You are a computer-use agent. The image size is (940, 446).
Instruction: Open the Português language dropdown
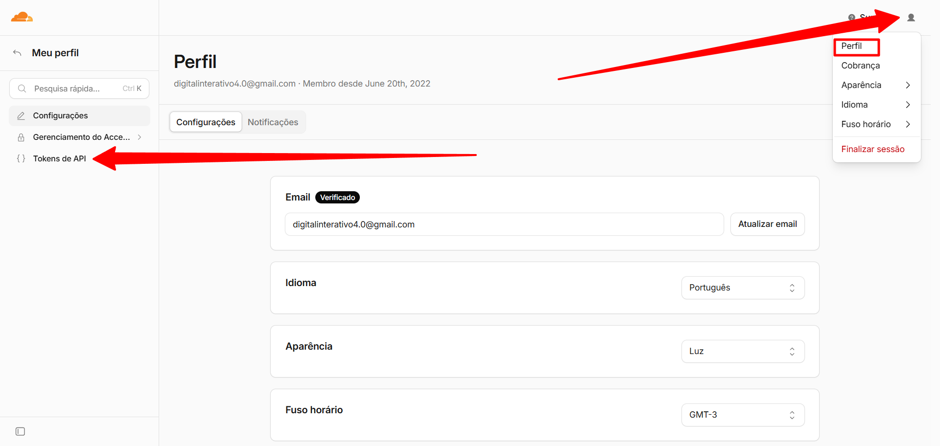(x=743, y=288)
